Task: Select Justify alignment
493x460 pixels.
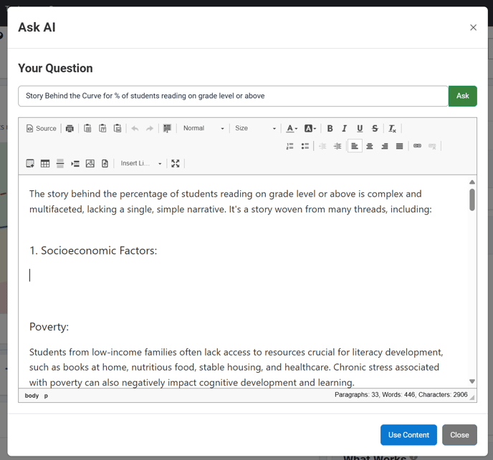Action: click(x=400, y=146)
